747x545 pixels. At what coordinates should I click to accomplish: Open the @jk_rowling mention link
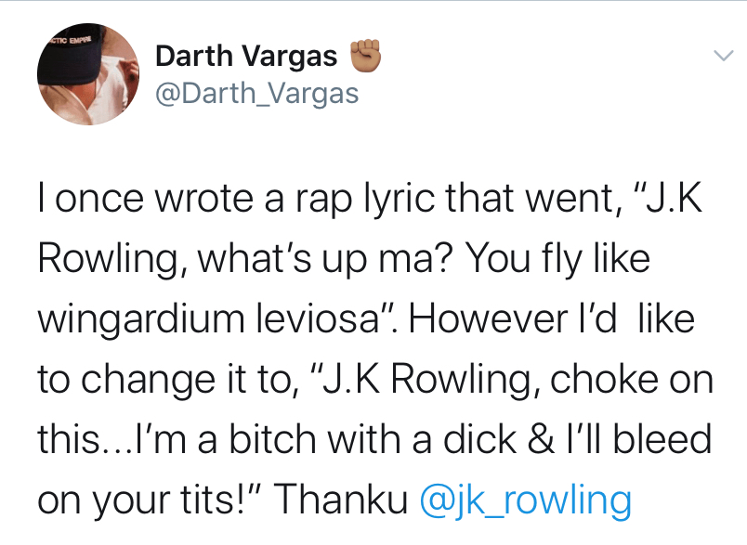click(x=526, y=500)
